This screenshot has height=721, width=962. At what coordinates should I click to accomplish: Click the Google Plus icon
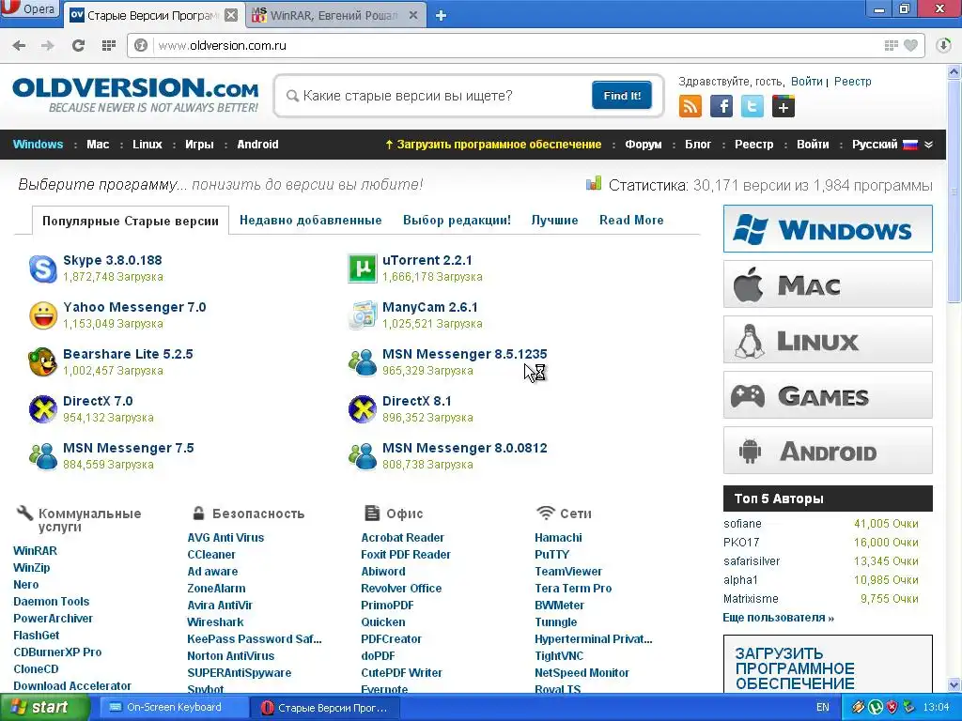pyautogui.click(x=783, y=106)
